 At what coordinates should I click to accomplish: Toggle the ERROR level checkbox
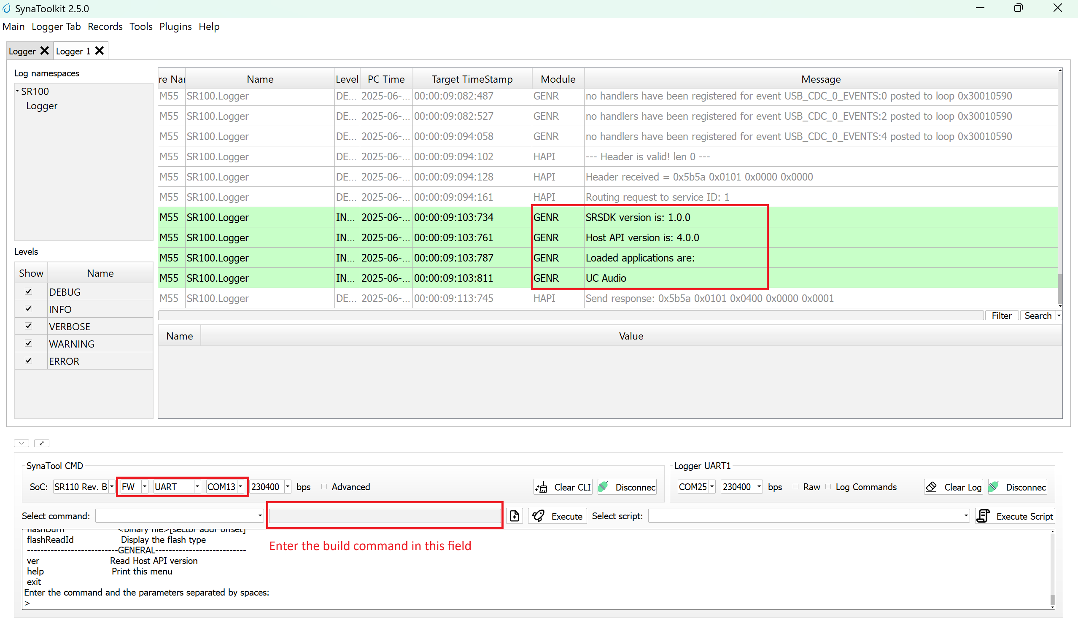pos(29,360)
